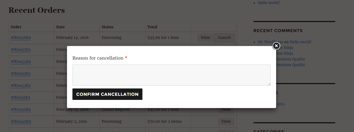
Task: Click the Mr WordPress commenter link
Action: pyautogui.click(x=270, y=42)
